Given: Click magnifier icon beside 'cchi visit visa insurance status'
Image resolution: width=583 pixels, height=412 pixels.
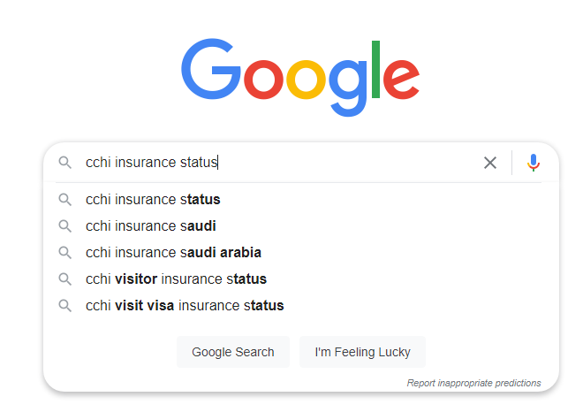Looking at the screenshot, I should pyautogui.click(x=65, y=306).
